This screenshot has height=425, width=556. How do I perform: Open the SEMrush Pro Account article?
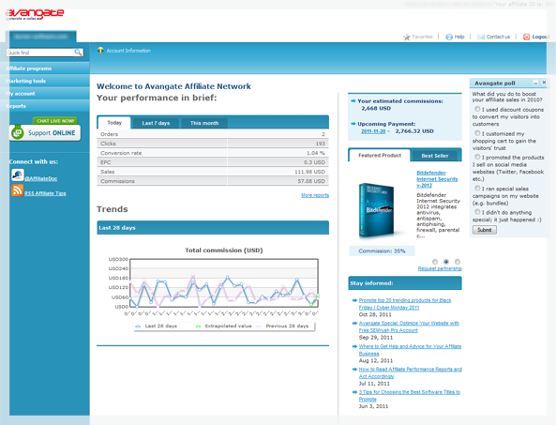click(x=409, y=326)
